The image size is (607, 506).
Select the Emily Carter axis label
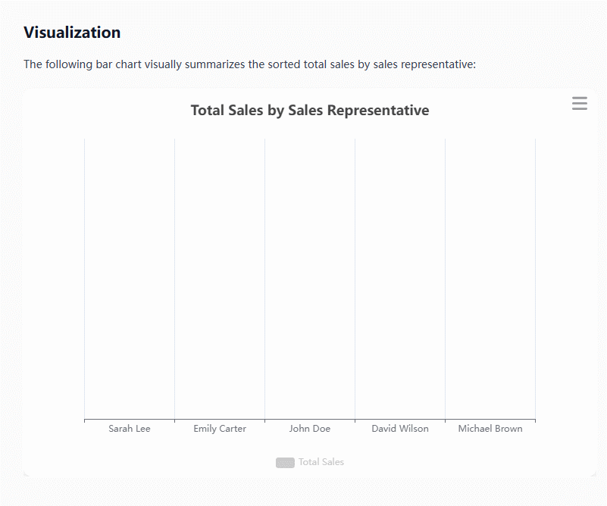[x=220, y=429]
